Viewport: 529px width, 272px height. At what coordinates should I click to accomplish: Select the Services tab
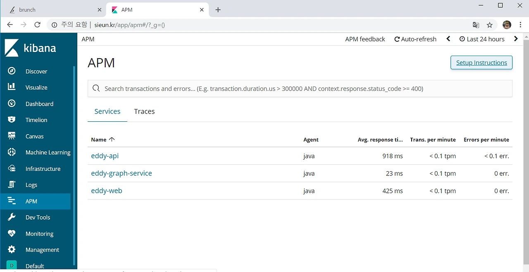click(107, 111)
